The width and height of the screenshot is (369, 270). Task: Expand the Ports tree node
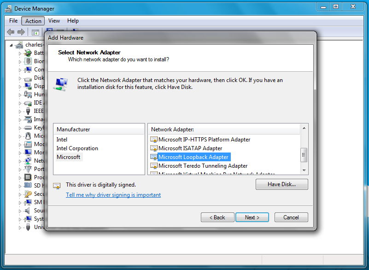click(20, 169)
